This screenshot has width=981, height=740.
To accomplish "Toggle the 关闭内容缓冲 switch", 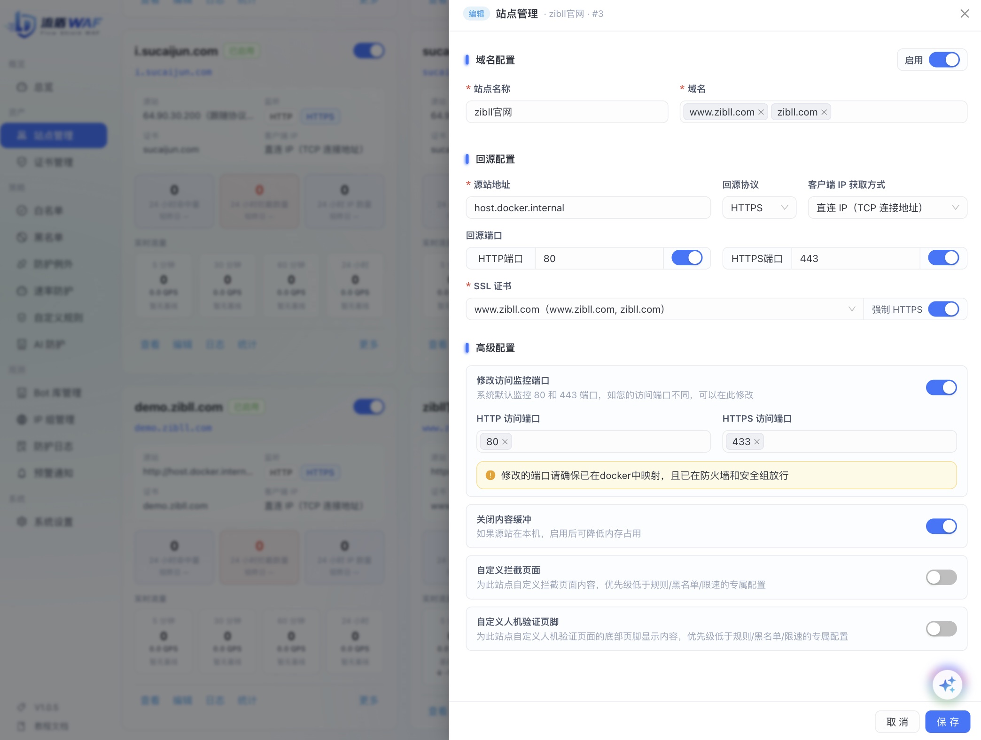I will 941,526.
